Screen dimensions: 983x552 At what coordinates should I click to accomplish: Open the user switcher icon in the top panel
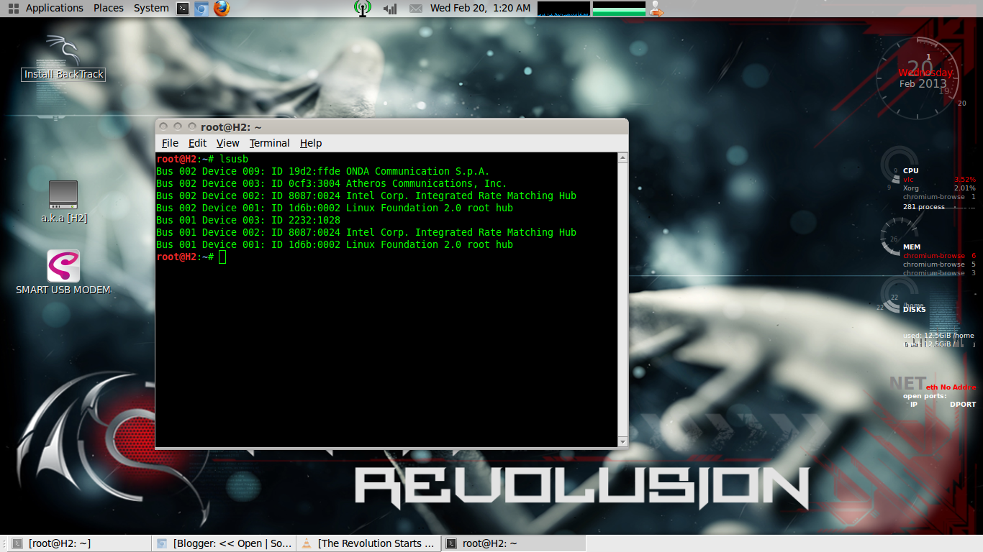656,9
